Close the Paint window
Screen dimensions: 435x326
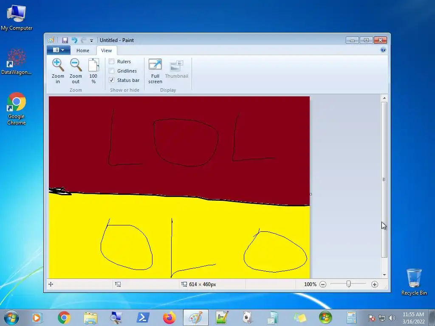[380, 40]
